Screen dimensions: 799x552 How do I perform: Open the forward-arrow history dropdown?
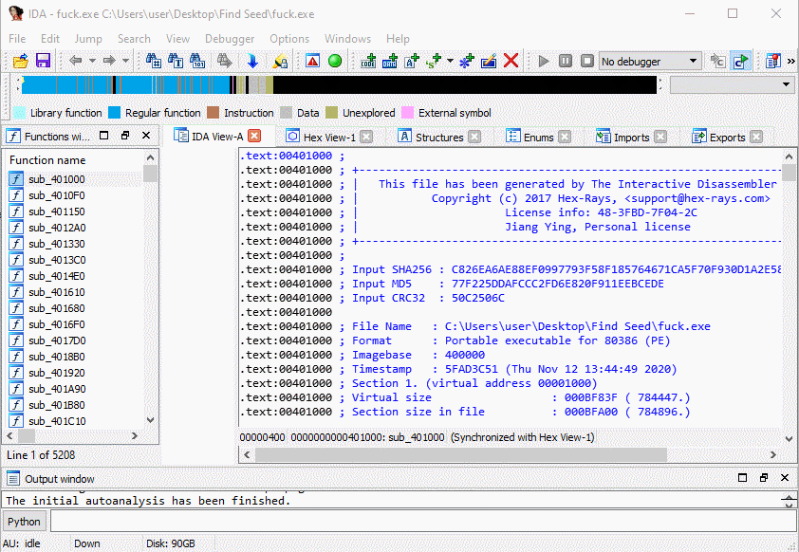pos(125,61)
